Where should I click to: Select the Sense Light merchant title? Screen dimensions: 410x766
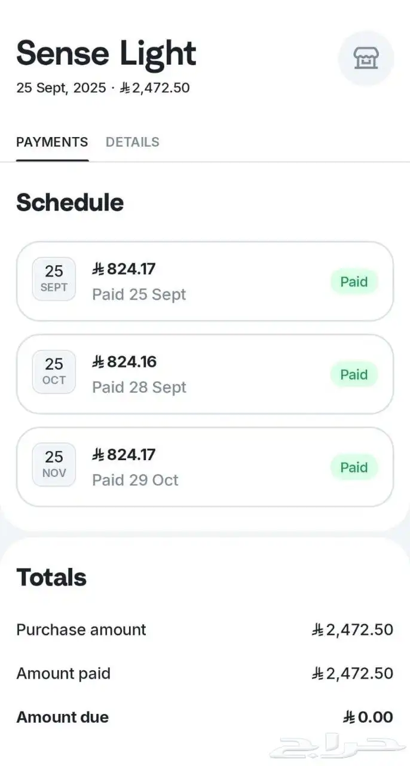tap(106, 53)
